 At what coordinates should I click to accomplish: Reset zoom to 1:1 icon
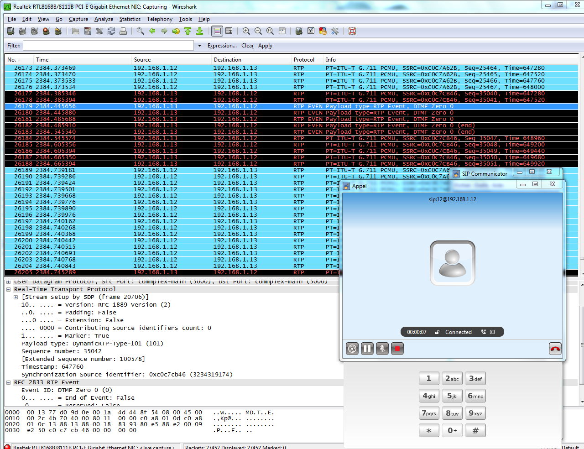[x=270, y=31]
